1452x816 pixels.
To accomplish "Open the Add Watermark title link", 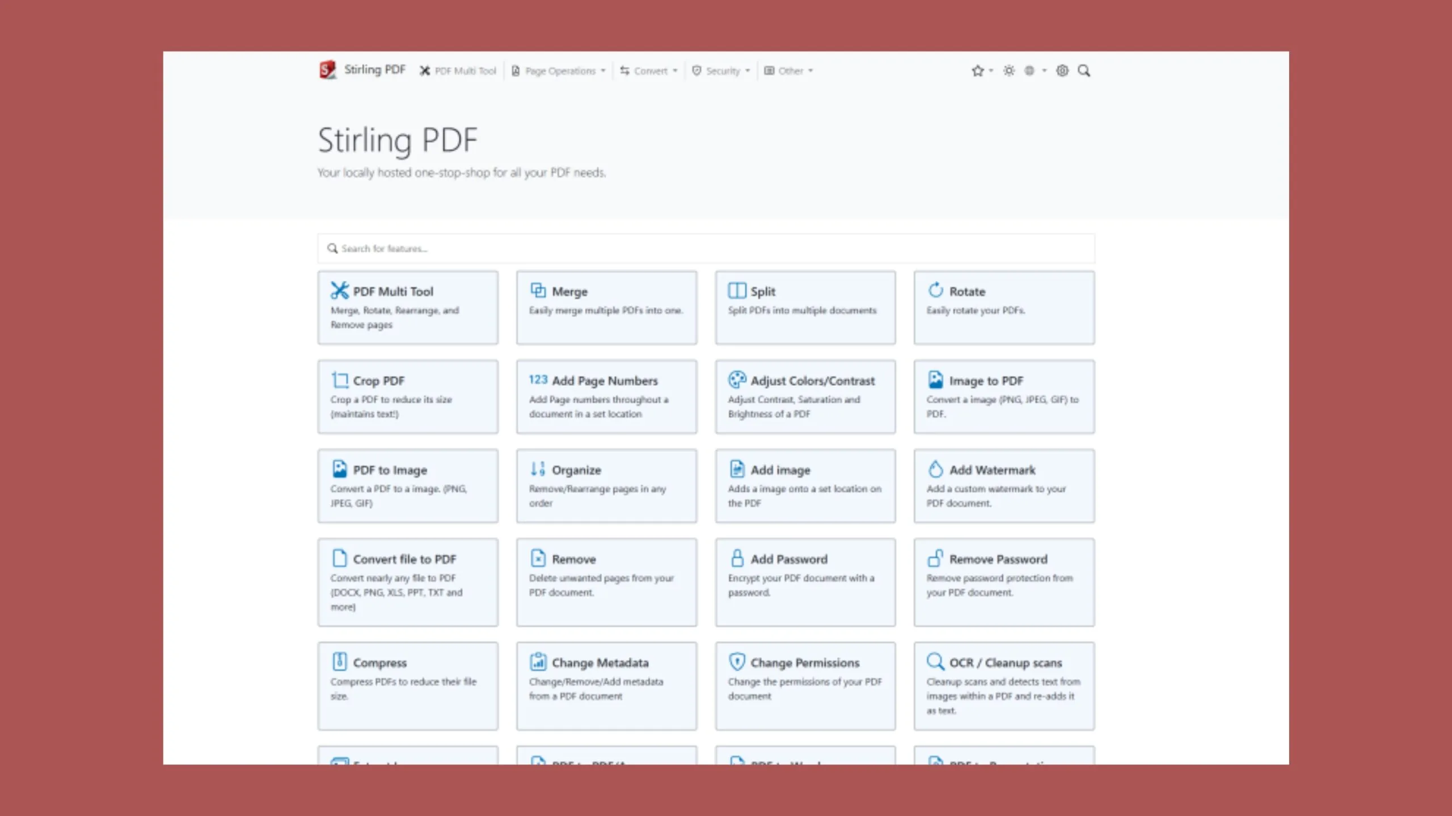I will (992, 470).
